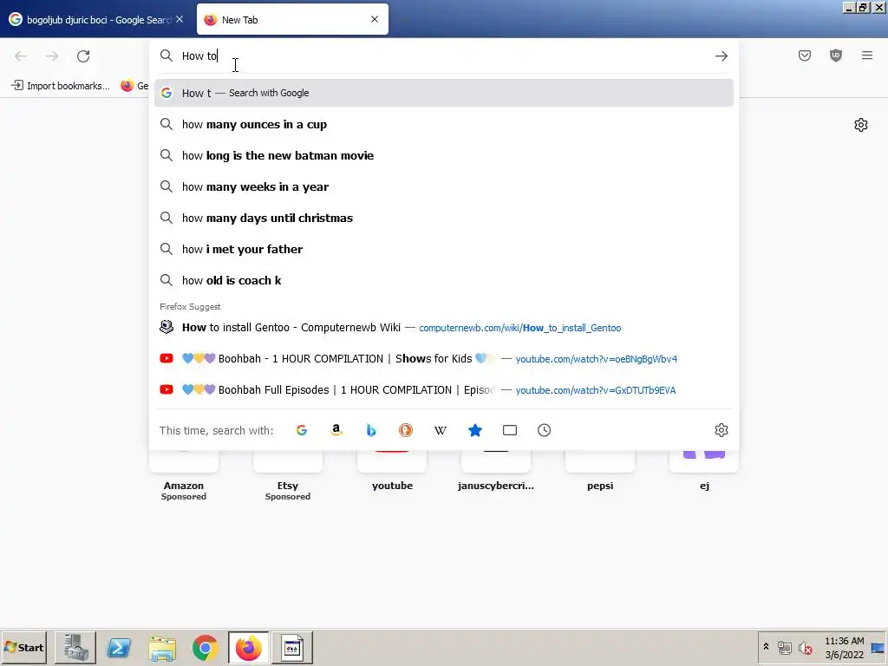Viewport: 888px width, 666px height.
Task: Open the pepsi shortcut tile
Action: click(600, 471)
